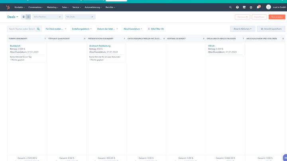Open the settings gear icon

tap(251, 7)
